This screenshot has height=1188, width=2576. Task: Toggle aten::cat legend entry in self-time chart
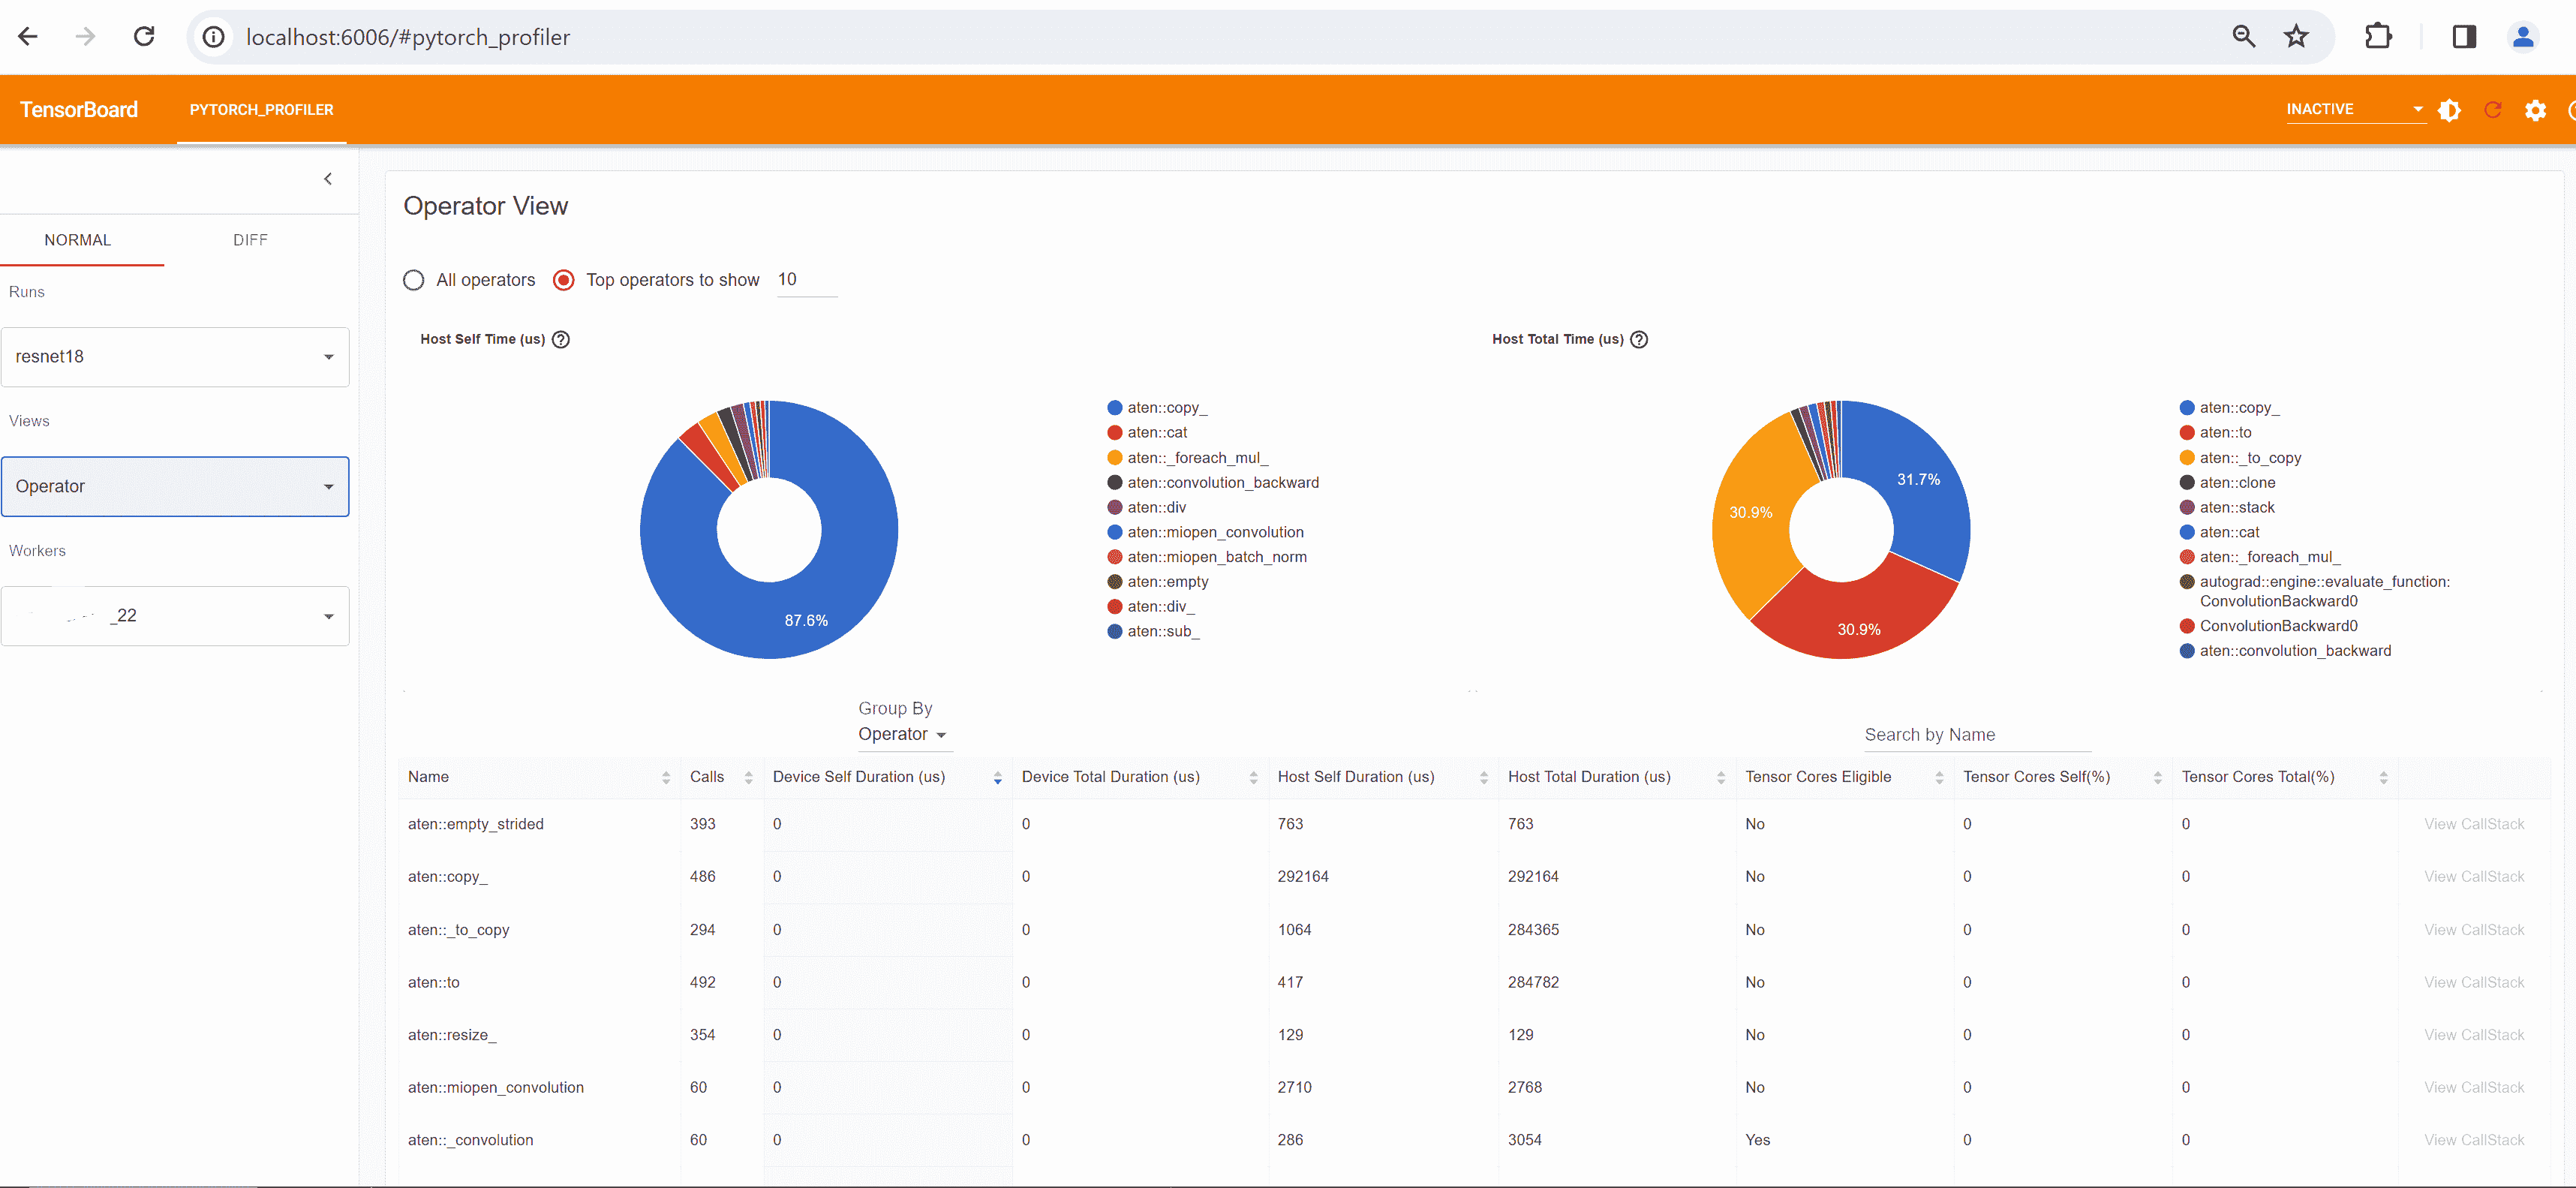[1156, 432]
